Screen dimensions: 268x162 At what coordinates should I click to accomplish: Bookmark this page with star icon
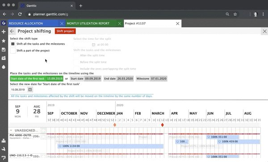[x=235, y=14]
